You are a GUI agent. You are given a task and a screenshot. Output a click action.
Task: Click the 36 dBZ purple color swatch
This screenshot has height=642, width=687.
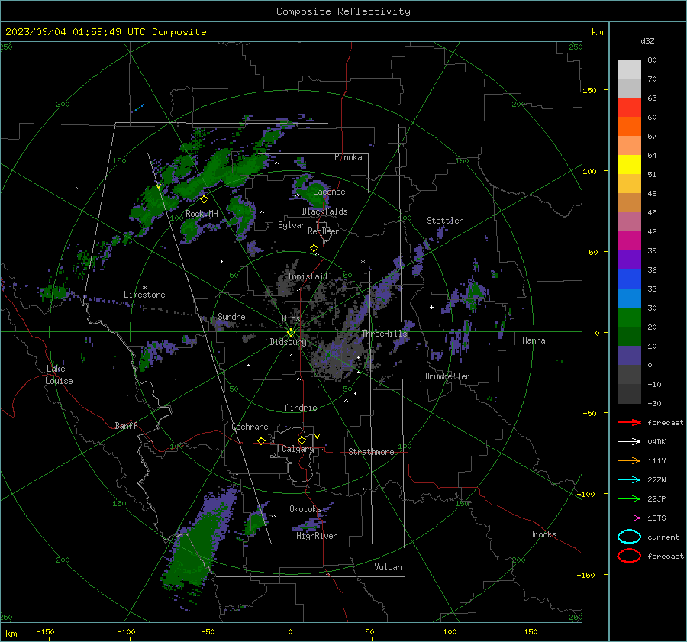(x=629, y=260)
